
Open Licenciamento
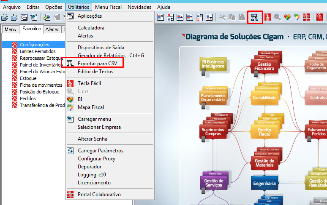110,183
